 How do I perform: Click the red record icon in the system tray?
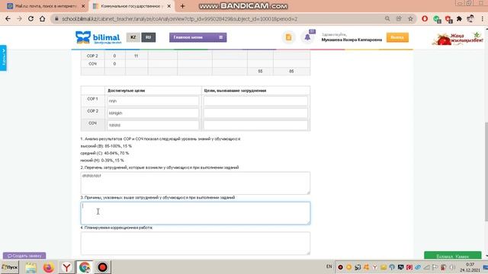tap(341, 267)
